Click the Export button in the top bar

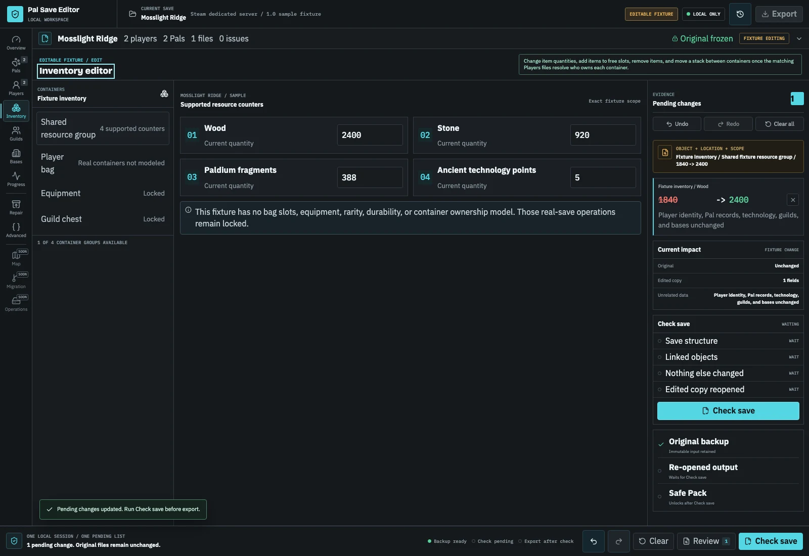pos(779,14)
